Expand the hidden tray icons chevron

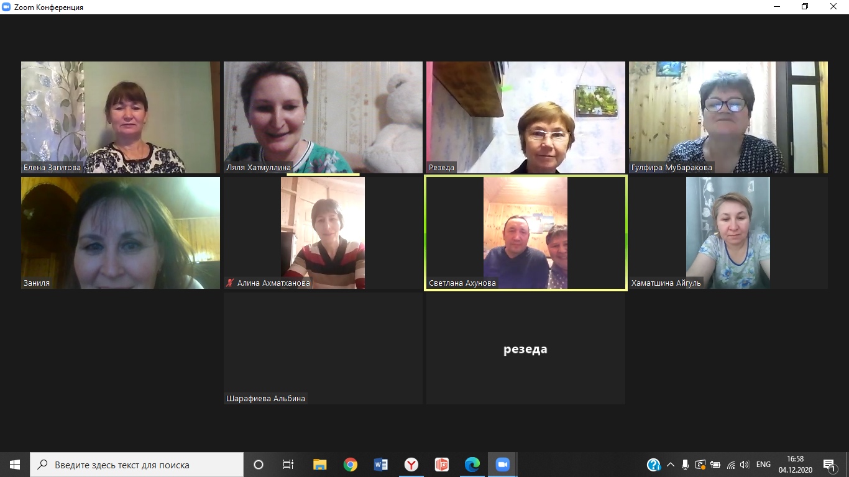click(670, 465)
